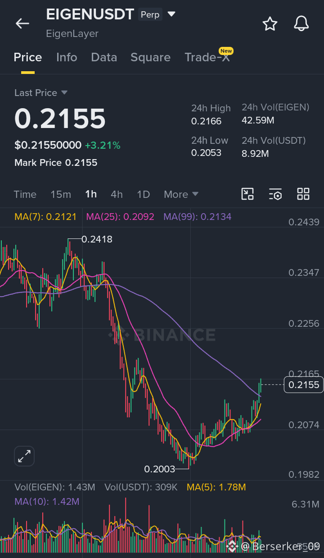Tap the 0.2418 high price marker
The width and height of the screenshot is (324, 558).
[x=97, y=239]
